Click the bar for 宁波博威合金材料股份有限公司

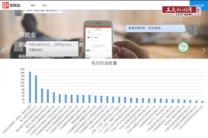point(54,97)
